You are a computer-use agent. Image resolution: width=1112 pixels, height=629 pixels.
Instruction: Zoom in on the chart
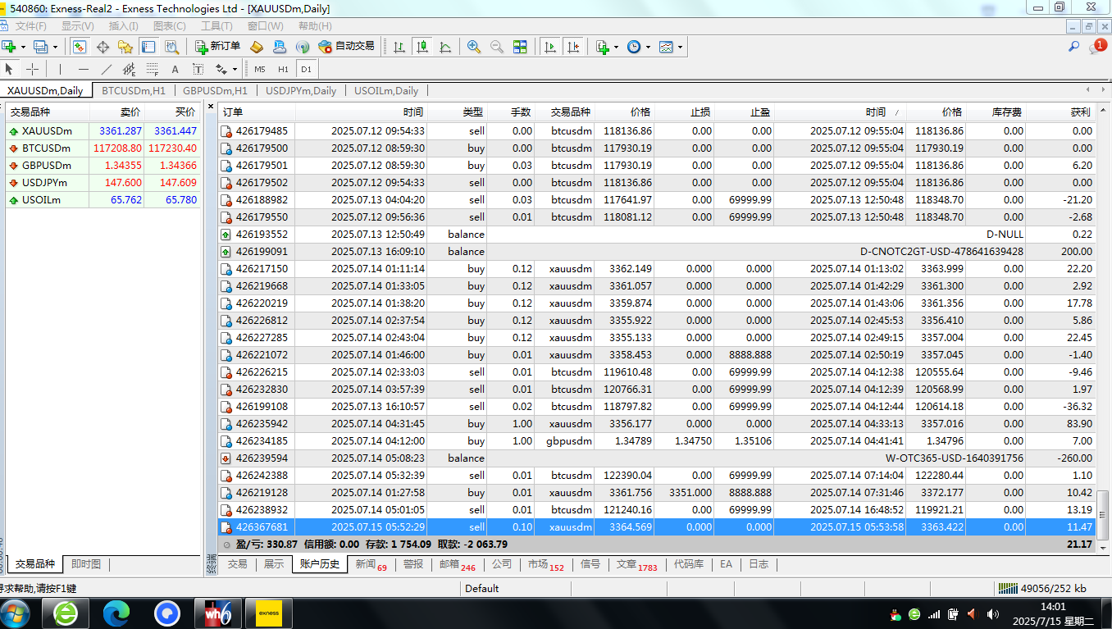click(474, 47)
